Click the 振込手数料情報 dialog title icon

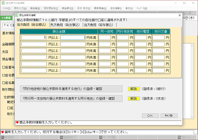coord(17,15)
